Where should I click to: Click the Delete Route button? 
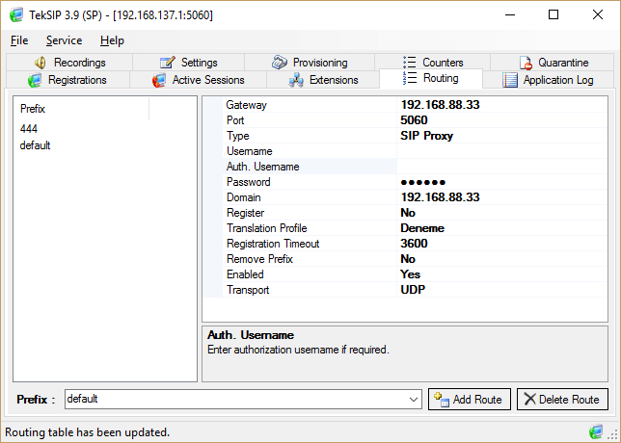tap(562, 399)
